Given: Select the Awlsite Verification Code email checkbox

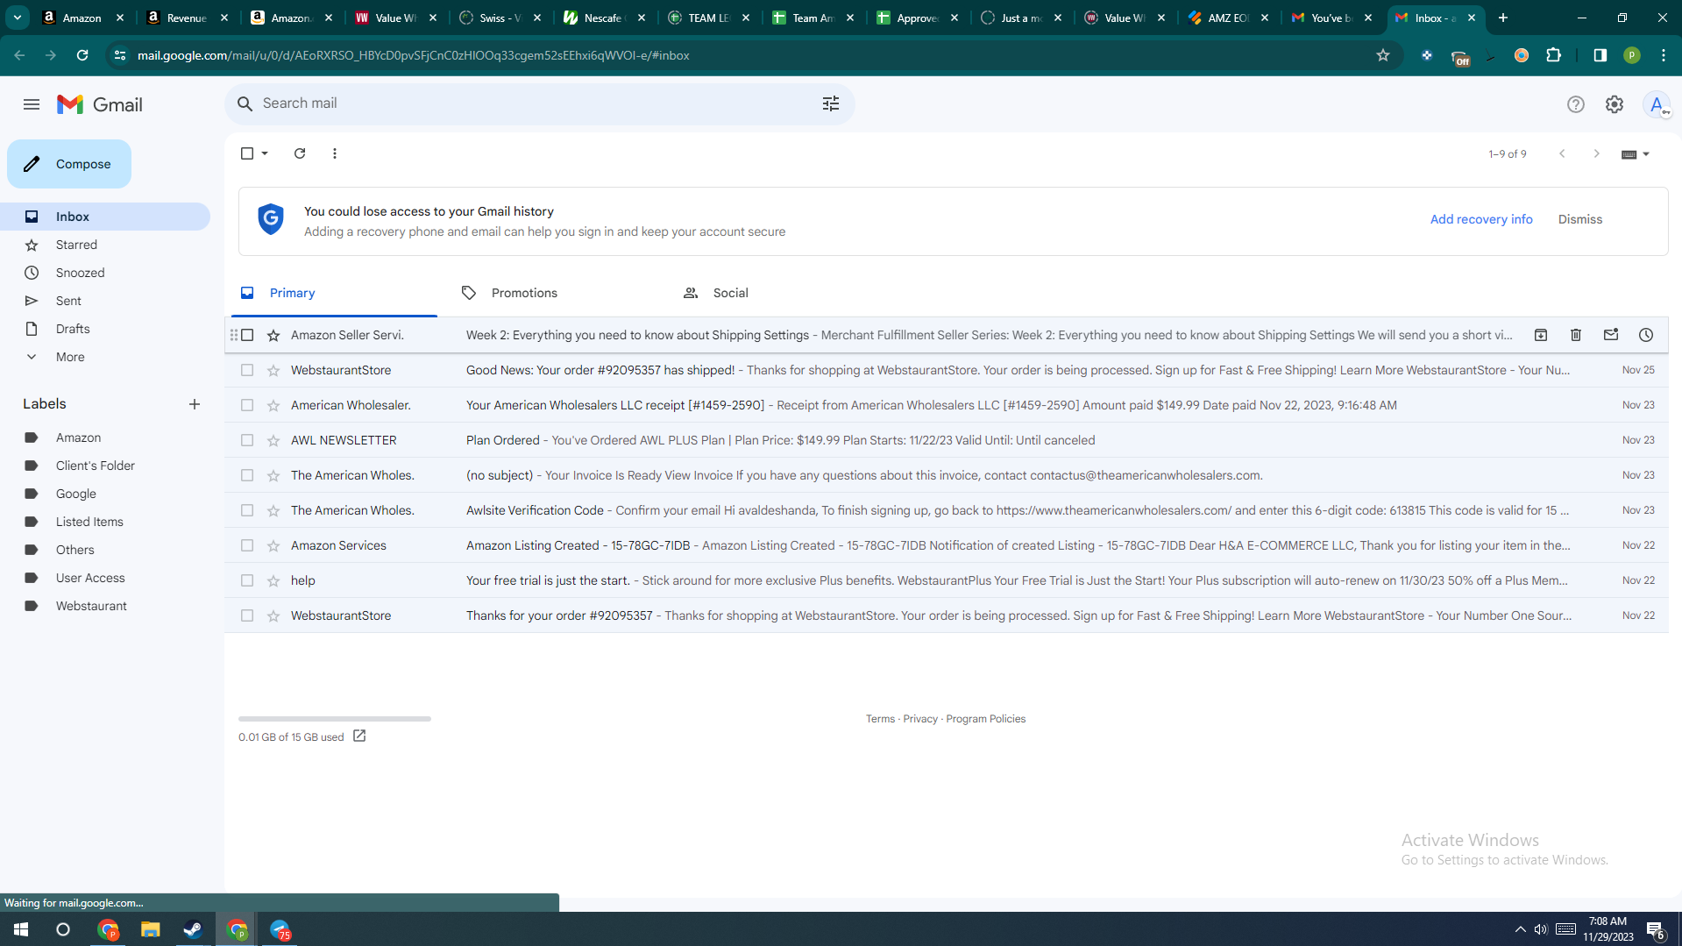Looking at the screenshot, I should (247, 510).
